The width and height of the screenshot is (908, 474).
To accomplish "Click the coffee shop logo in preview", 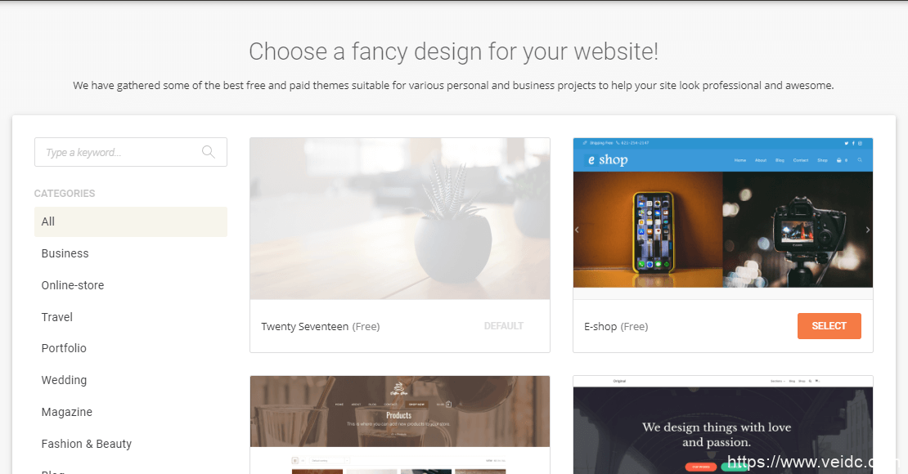I will (398, 388).
